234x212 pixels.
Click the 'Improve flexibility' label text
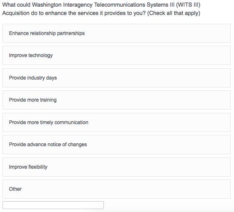[x=28, y=167]
